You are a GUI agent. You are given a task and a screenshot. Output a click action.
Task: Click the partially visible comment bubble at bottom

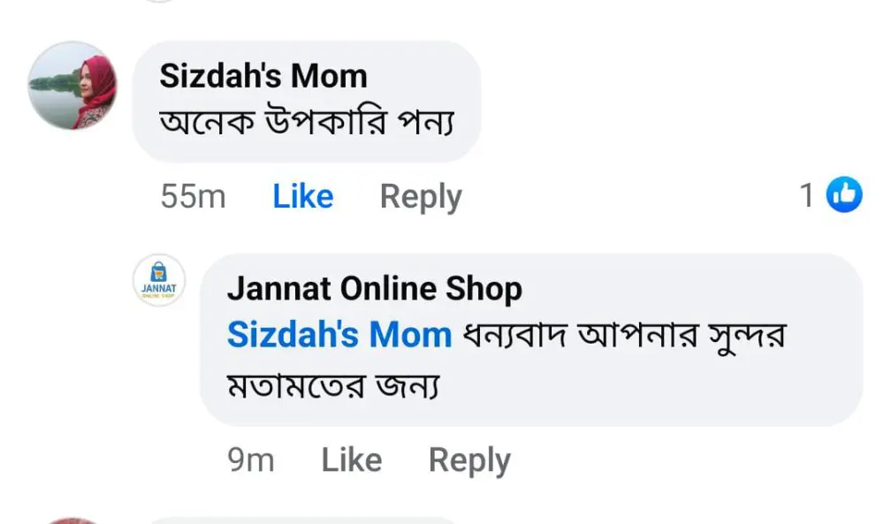[x=301, y=520]
